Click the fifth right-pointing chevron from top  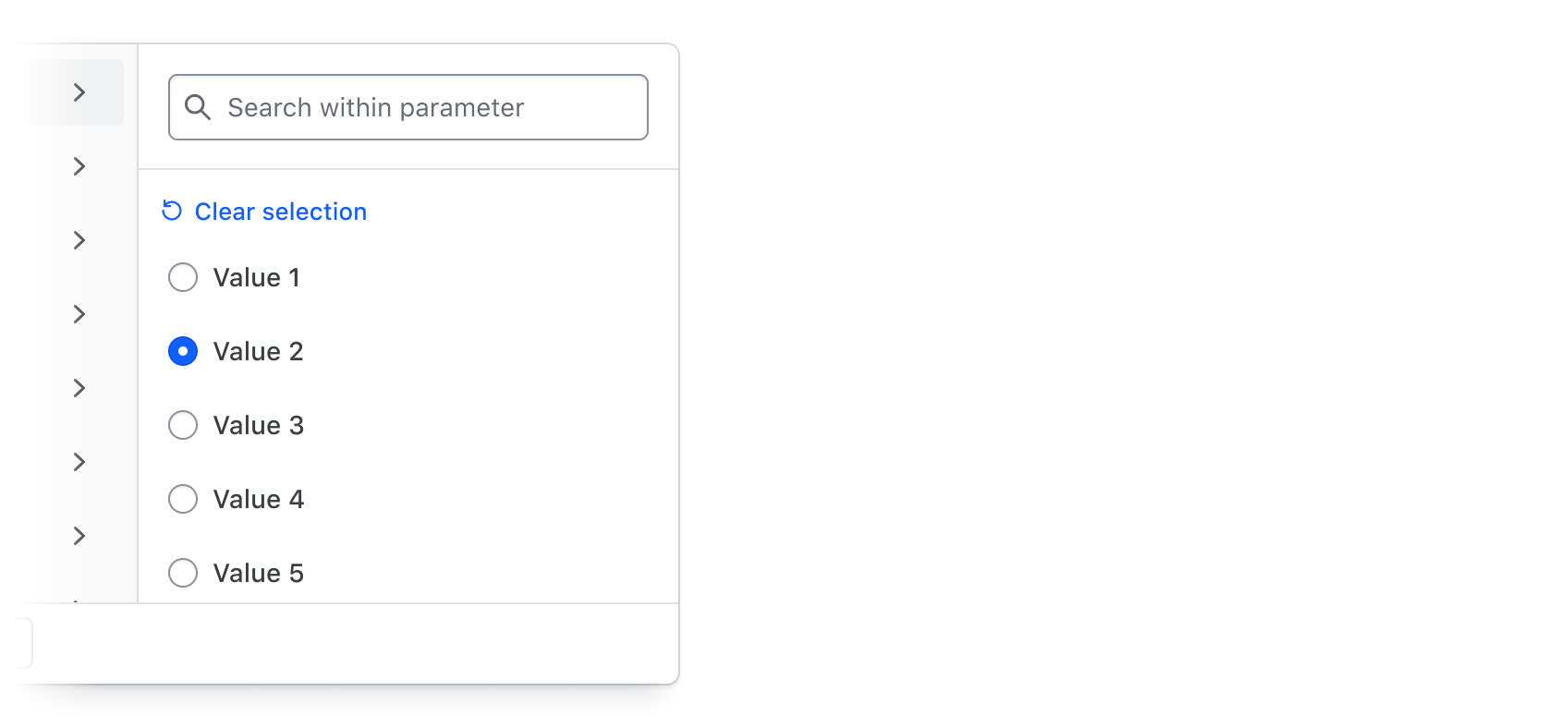pos(79,388)
